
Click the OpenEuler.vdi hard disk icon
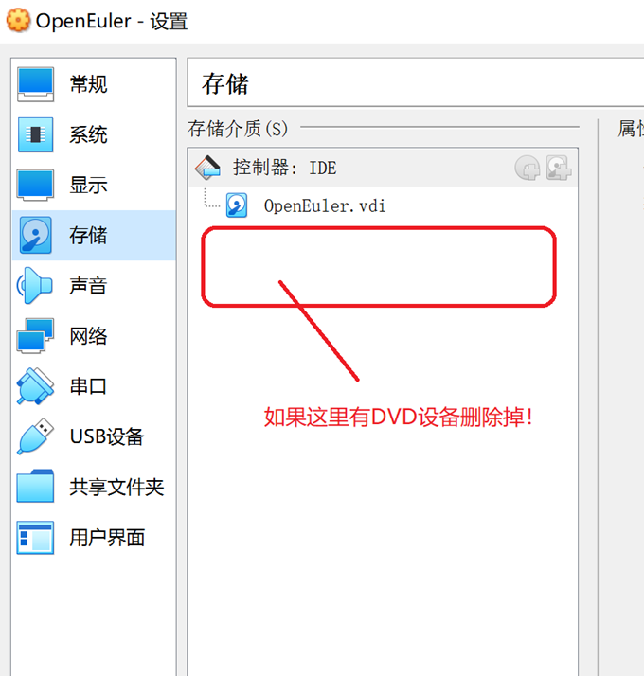237,205
